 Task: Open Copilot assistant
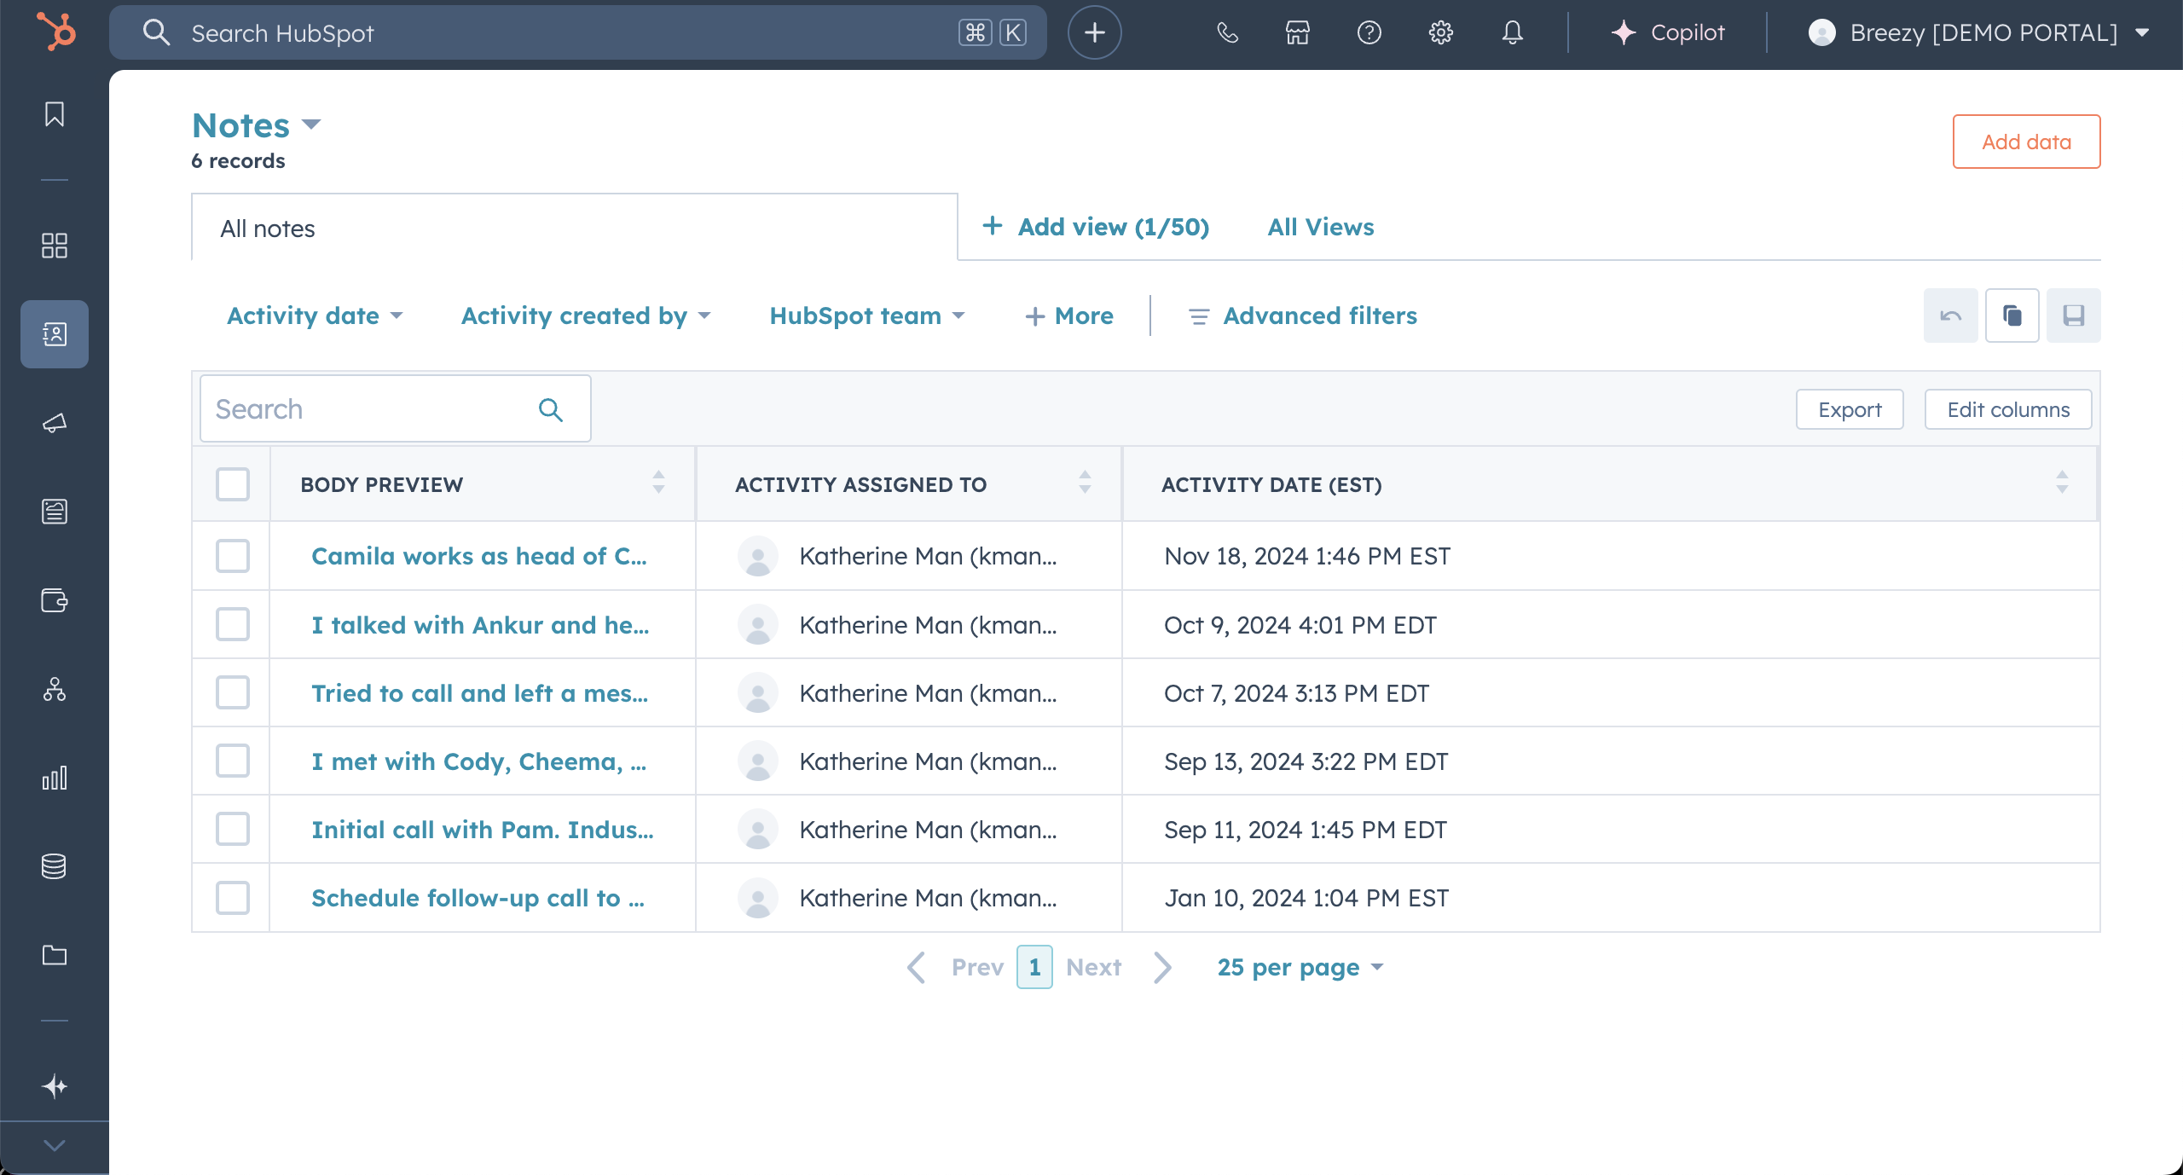[1668, 32]
